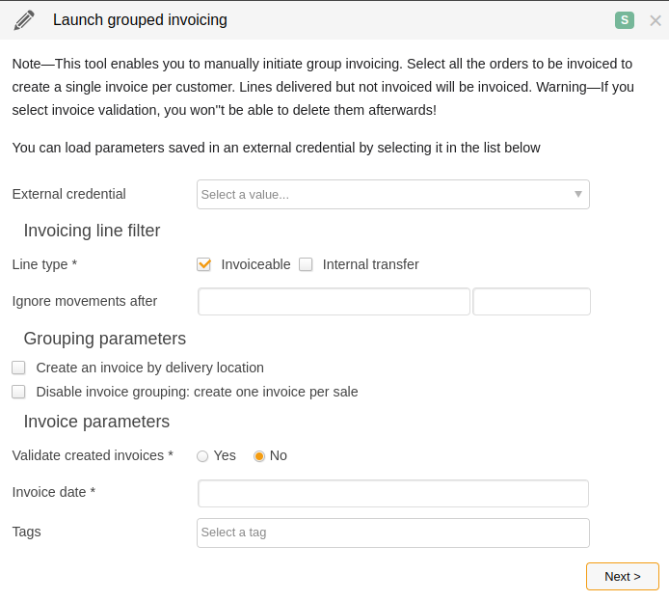This screenshot has height=601, width=669.
Task: Select No for Validate created invoices
Action: tap(259, 456)
